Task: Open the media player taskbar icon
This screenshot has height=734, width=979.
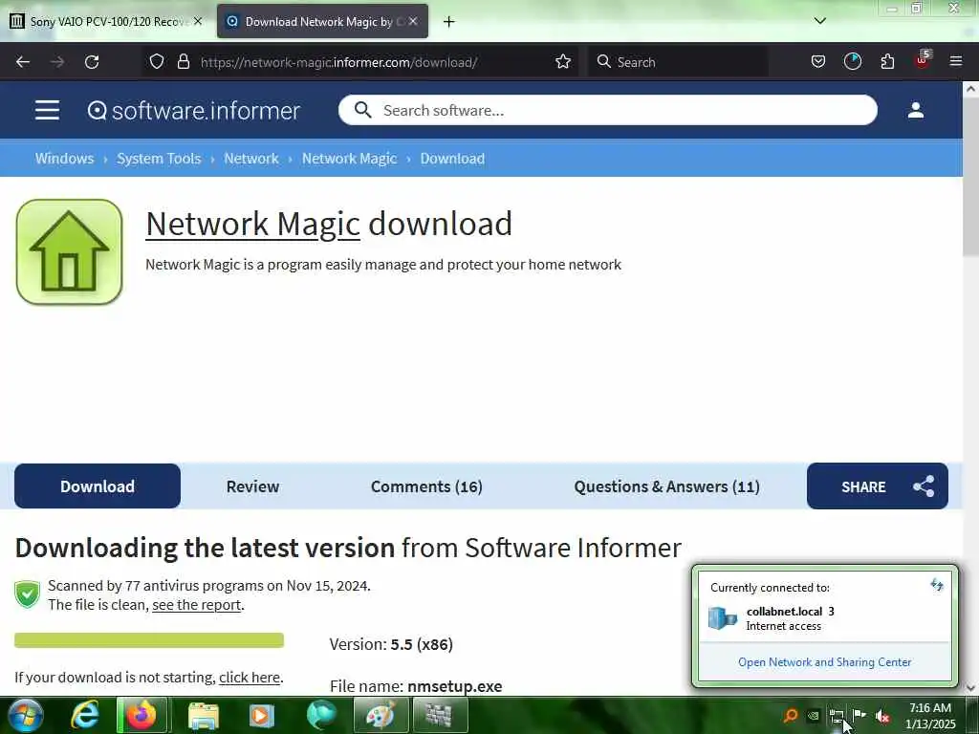Action: (261, 716)
